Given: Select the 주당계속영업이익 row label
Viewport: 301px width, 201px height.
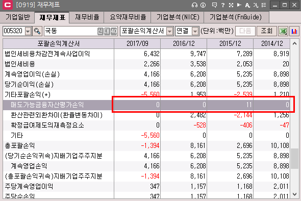Looking at the screenshot, I should (x=29, y=186).
